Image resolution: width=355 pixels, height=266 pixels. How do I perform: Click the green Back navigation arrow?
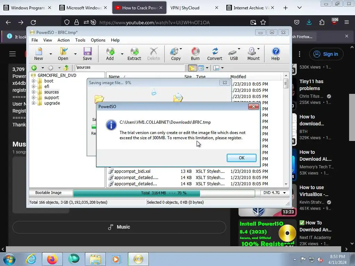pyautogui.click(x=34, y=68)
